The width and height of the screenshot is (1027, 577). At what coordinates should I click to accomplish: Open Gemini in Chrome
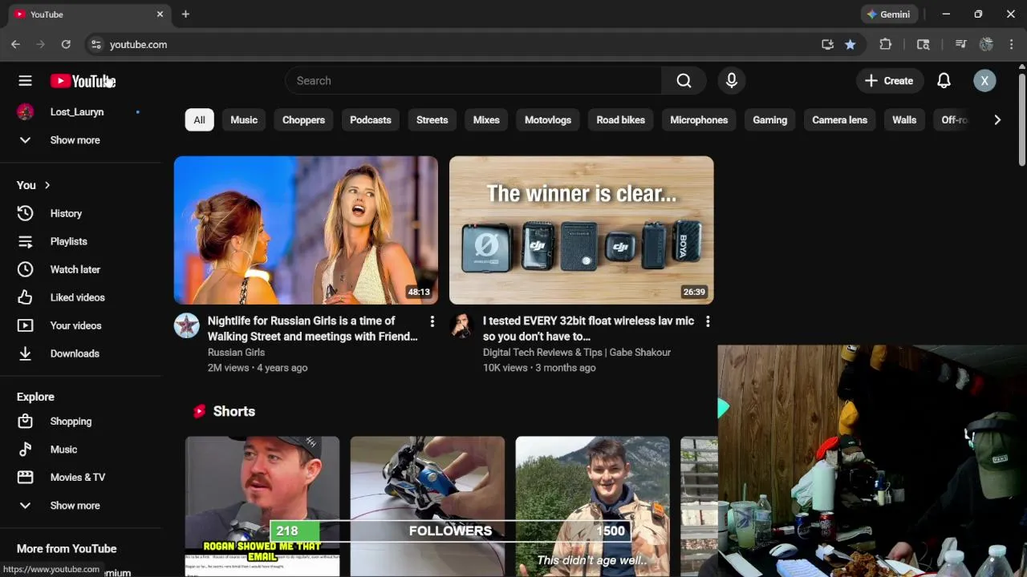(887, 14)
